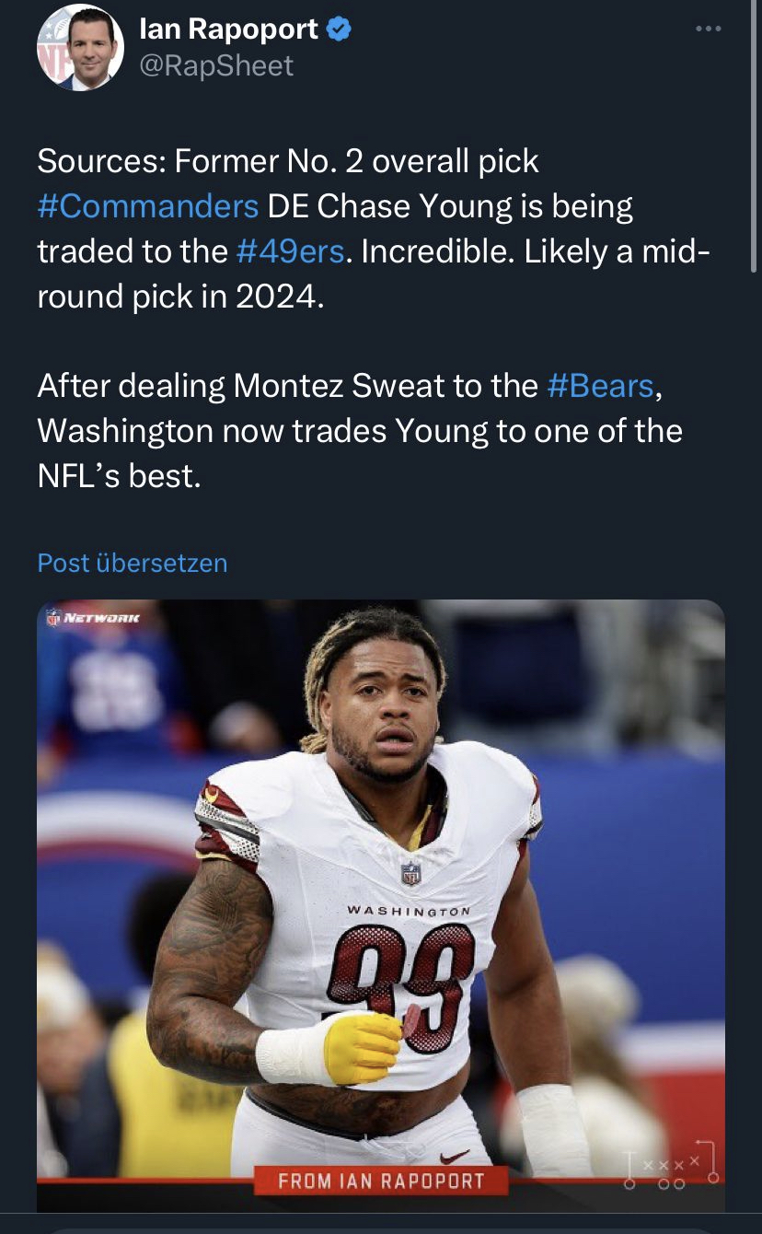
Task: Follow the #49ers hashtag link
Action: pos(292,250)
